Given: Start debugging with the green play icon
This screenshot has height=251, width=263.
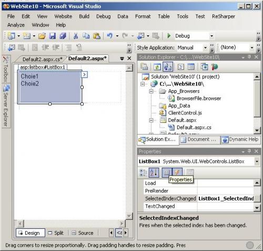Looking at the screenshot, I should 169,36.
